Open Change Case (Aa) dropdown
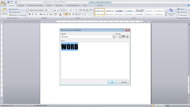The height and width of the screenshot is (107, 190). (x=51, y=14)
